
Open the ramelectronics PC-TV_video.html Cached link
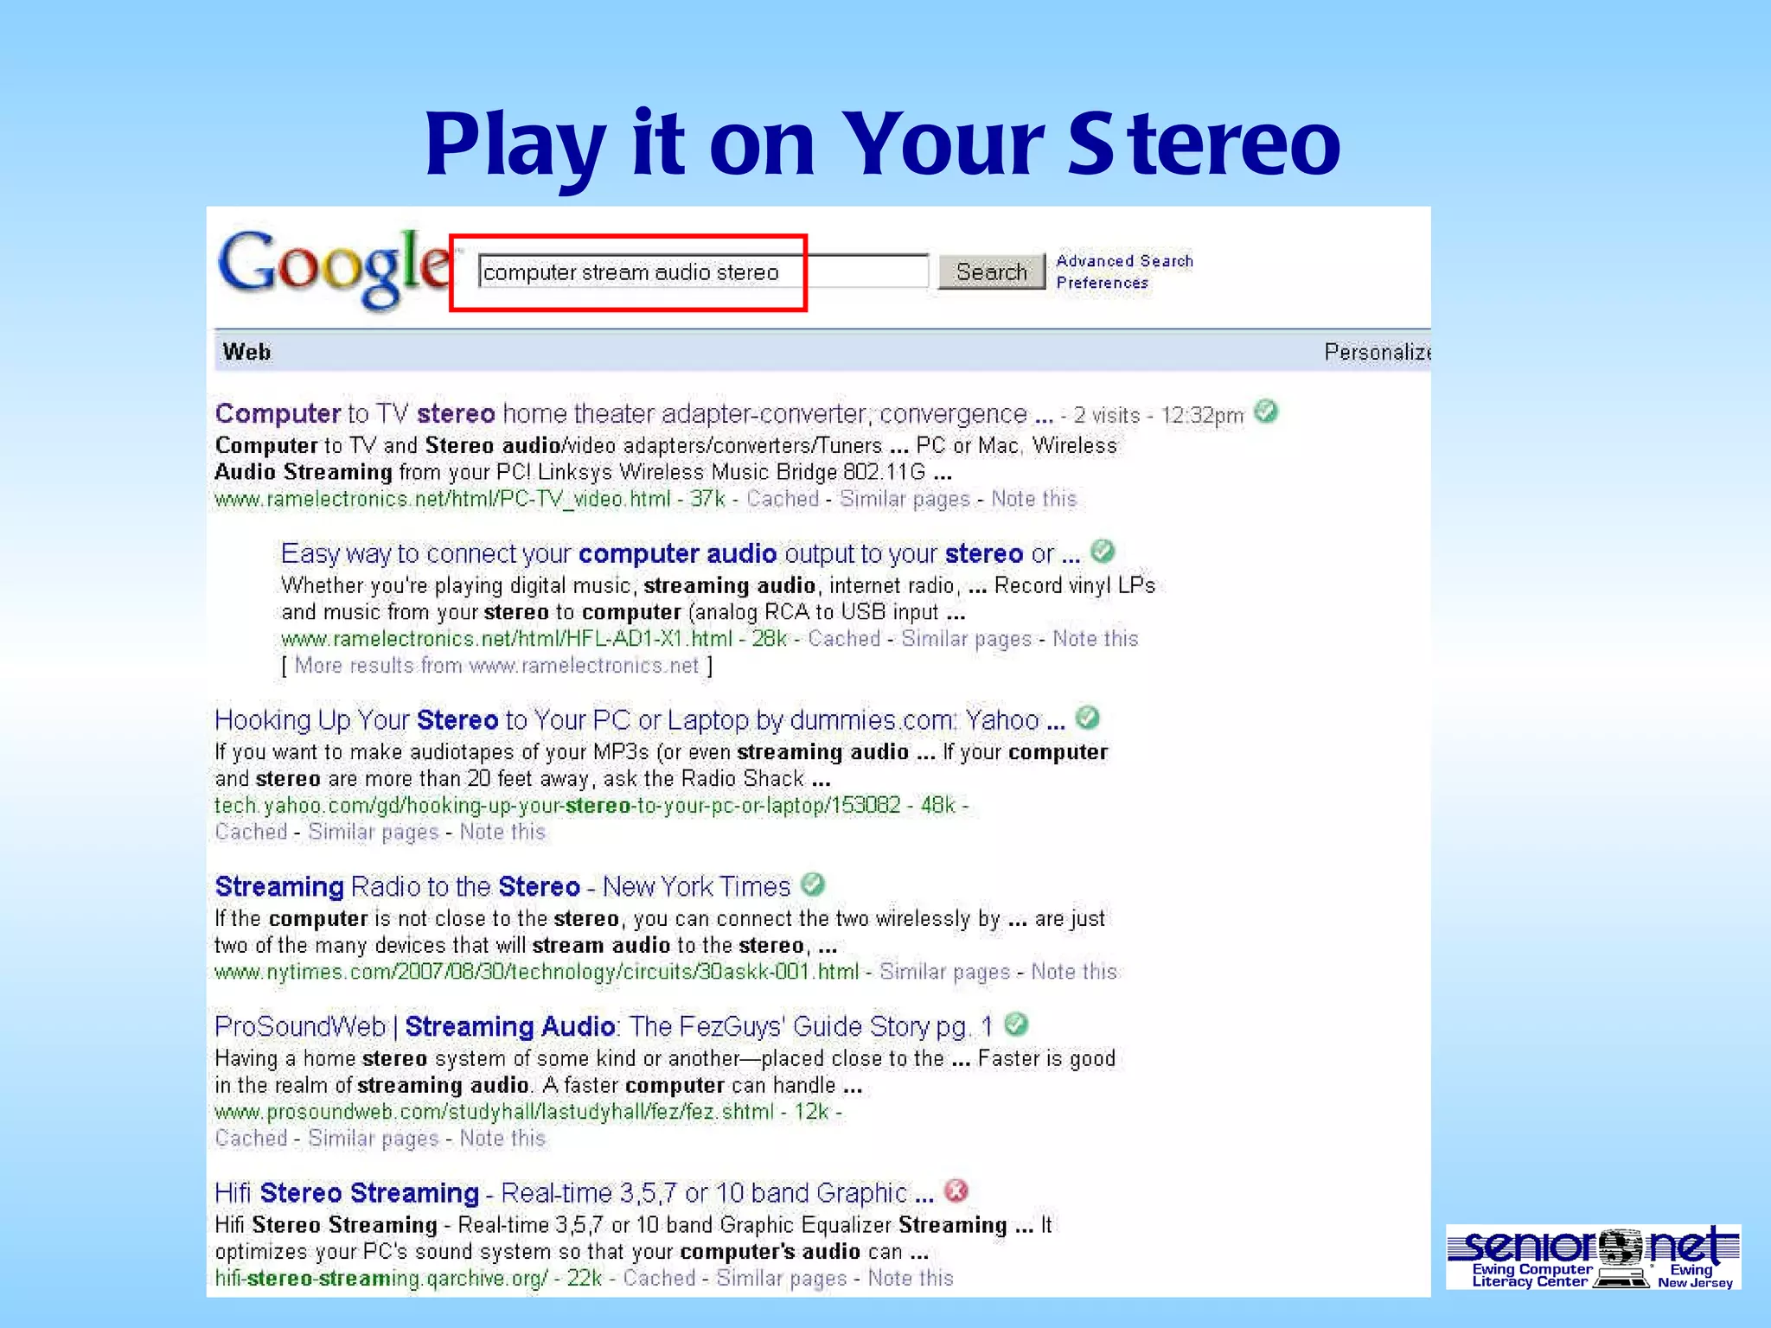pyautogui.click(x=783, y=499)
